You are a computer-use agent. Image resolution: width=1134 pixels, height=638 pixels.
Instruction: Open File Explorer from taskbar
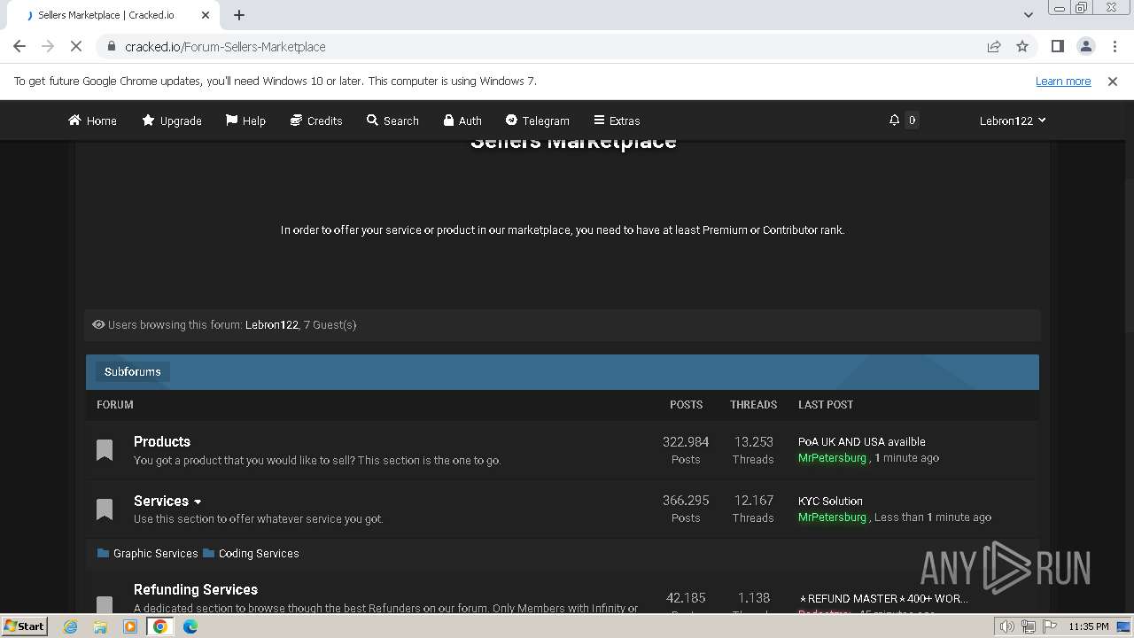tap(100, 626)
